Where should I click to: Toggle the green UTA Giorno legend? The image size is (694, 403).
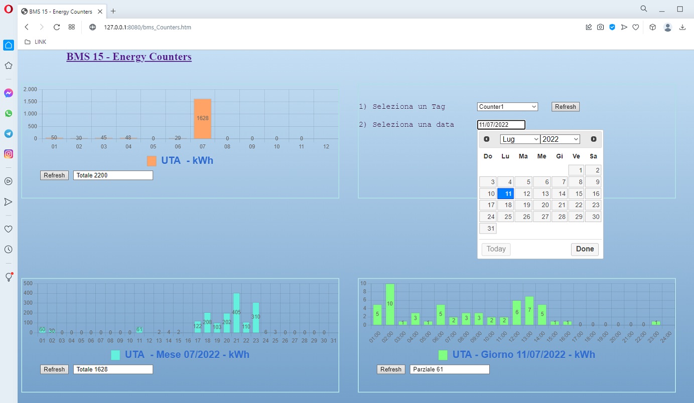443,355
